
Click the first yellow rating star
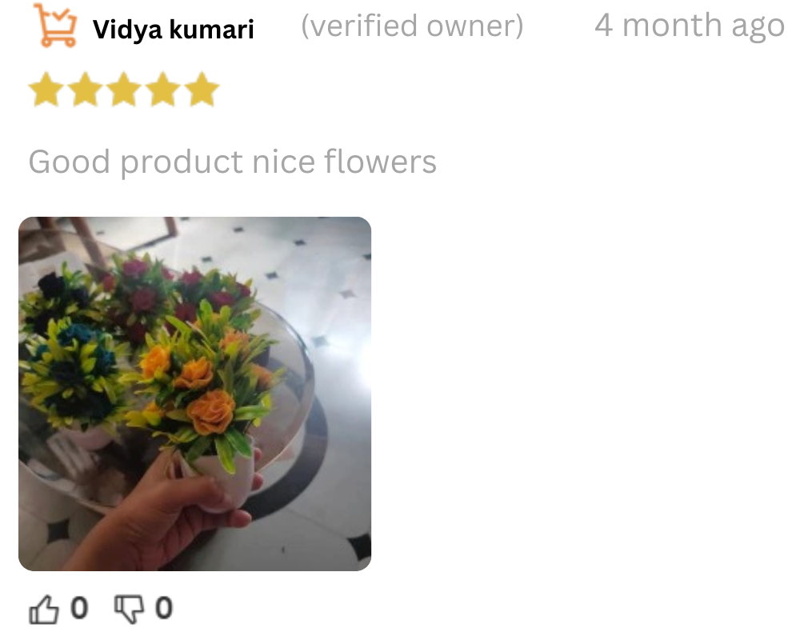(x=46, y=90)
